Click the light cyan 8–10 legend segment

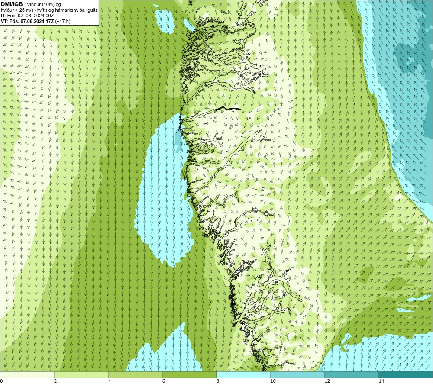coord(243,375)
